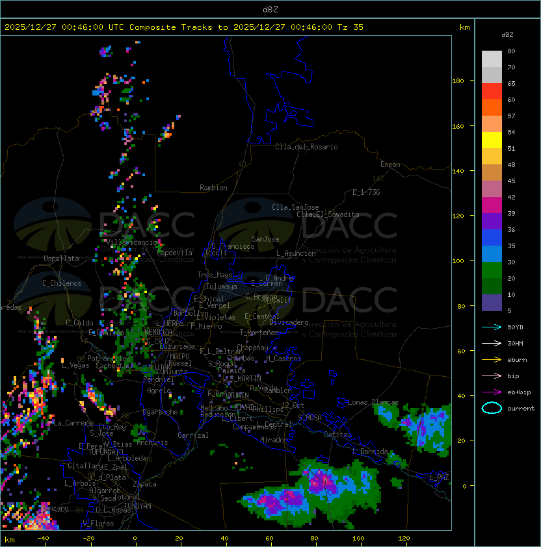Click the TUNUYAN map label
This screenshot has height=547, width=541.
point(138,505)
